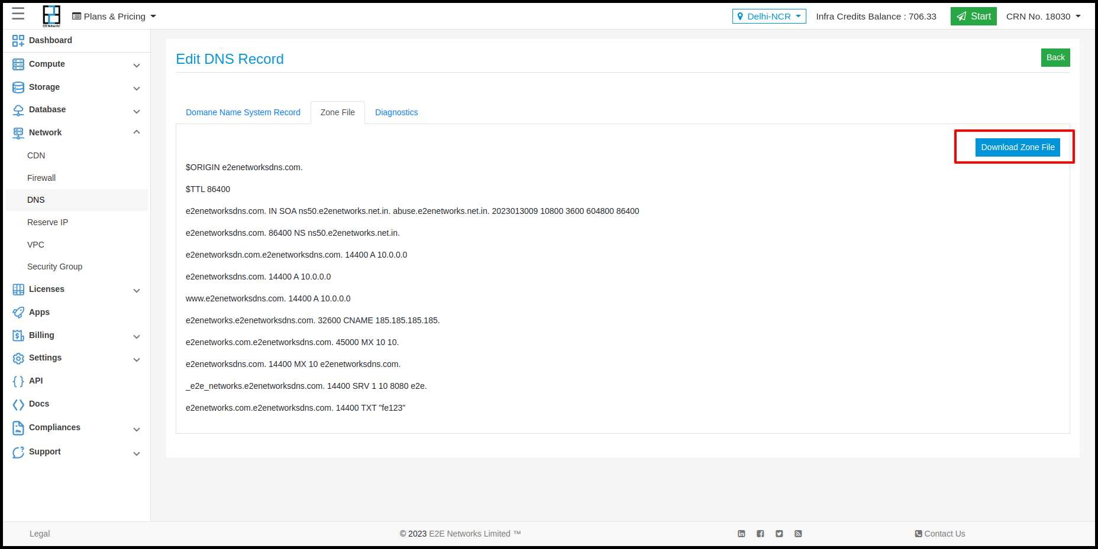The height and width of the screenshot is (549, 1098).
Task: Open Security Group in the sidebar
Action: pos(54,267)
